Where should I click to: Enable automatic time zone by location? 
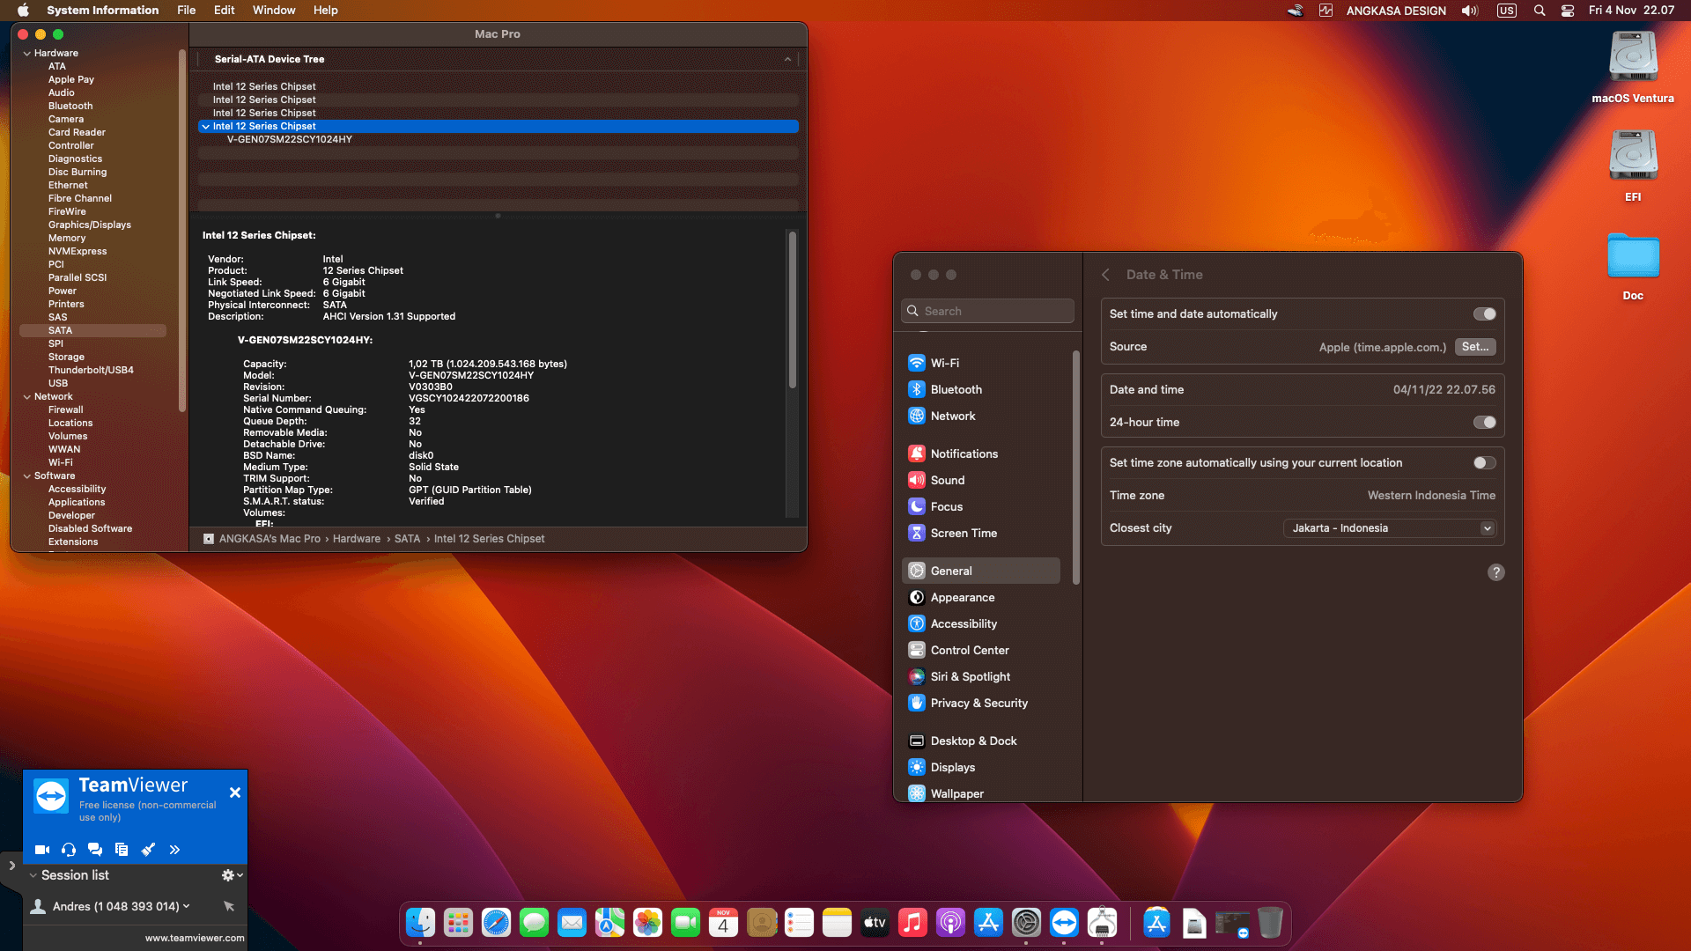[x=1485, y=463]
